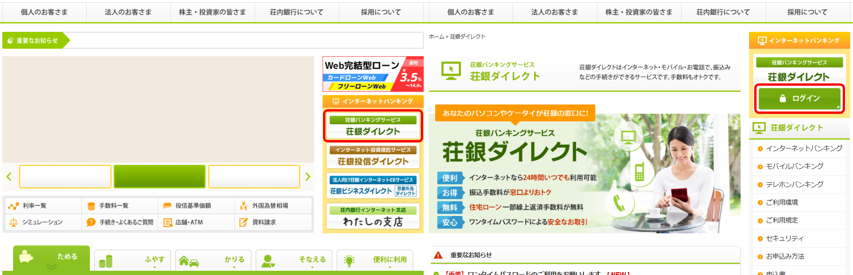Image resolution: width=853 pixels, height=275 pixels.
Task: Click the green ログイン button
Action: (x=800, y=98)
